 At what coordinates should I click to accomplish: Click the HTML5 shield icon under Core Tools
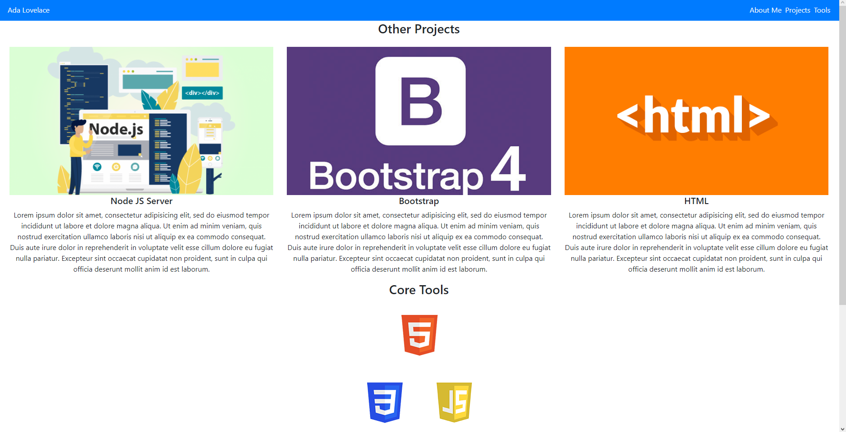[418, 335]
